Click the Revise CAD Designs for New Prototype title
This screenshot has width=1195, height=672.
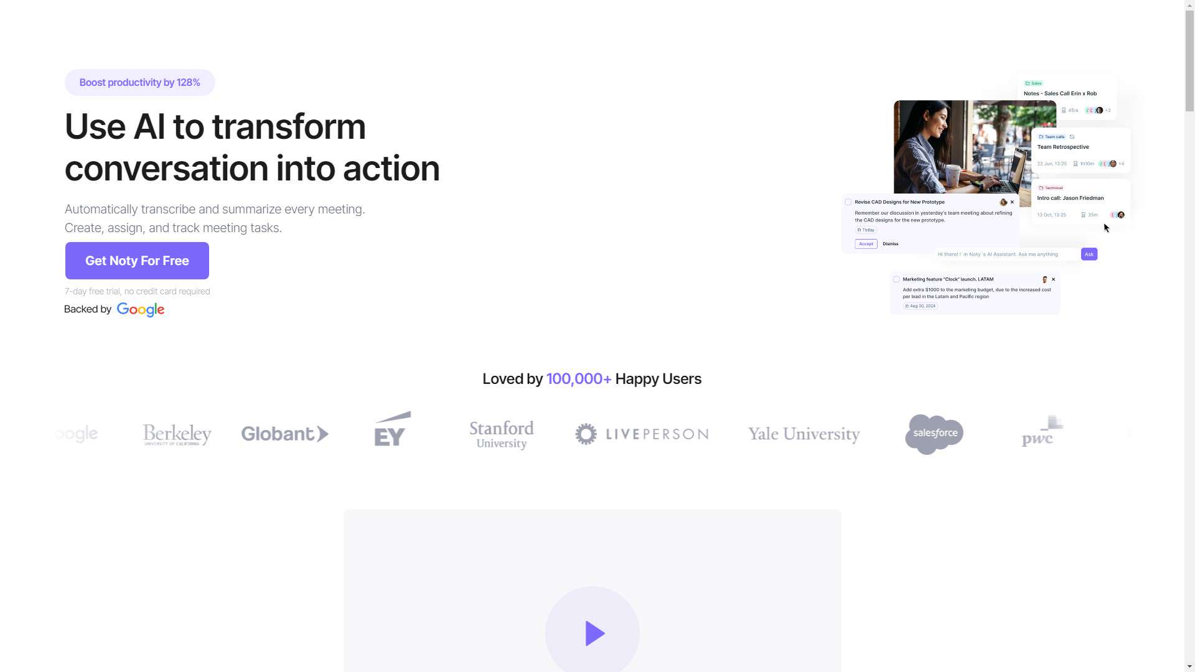pyautogui.click(x=899, y=202)
